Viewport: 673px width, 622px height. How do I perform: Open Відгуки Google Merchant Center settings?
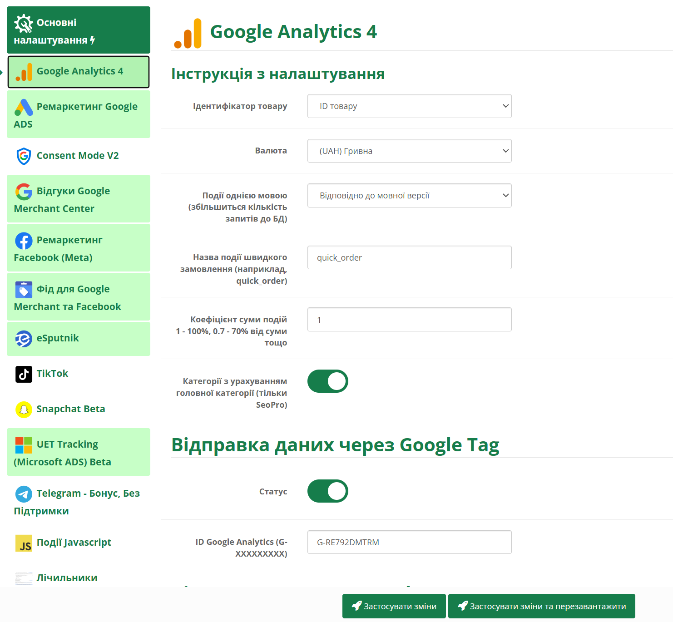pos(79,198)
